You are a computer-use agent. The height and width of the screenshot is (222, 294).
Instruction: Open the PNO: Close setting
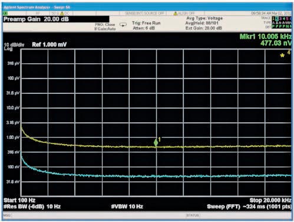pyautogui.click(x=105, y=25)
